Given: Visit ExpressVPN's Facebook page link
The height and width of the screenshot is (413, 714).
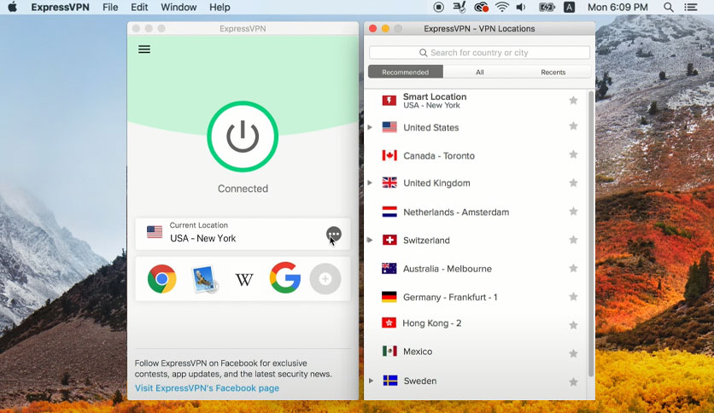Looking at the screenshot, I should click(208, 388).
